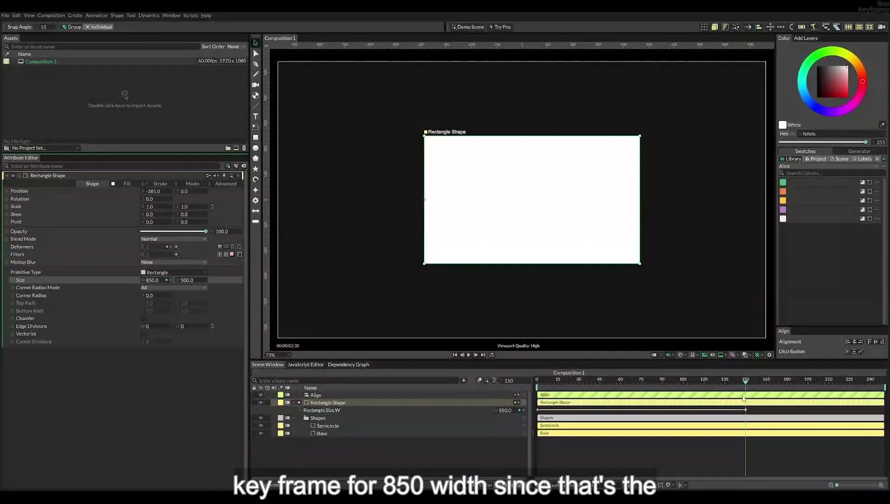Select the Star shape tool

(255, 169)
